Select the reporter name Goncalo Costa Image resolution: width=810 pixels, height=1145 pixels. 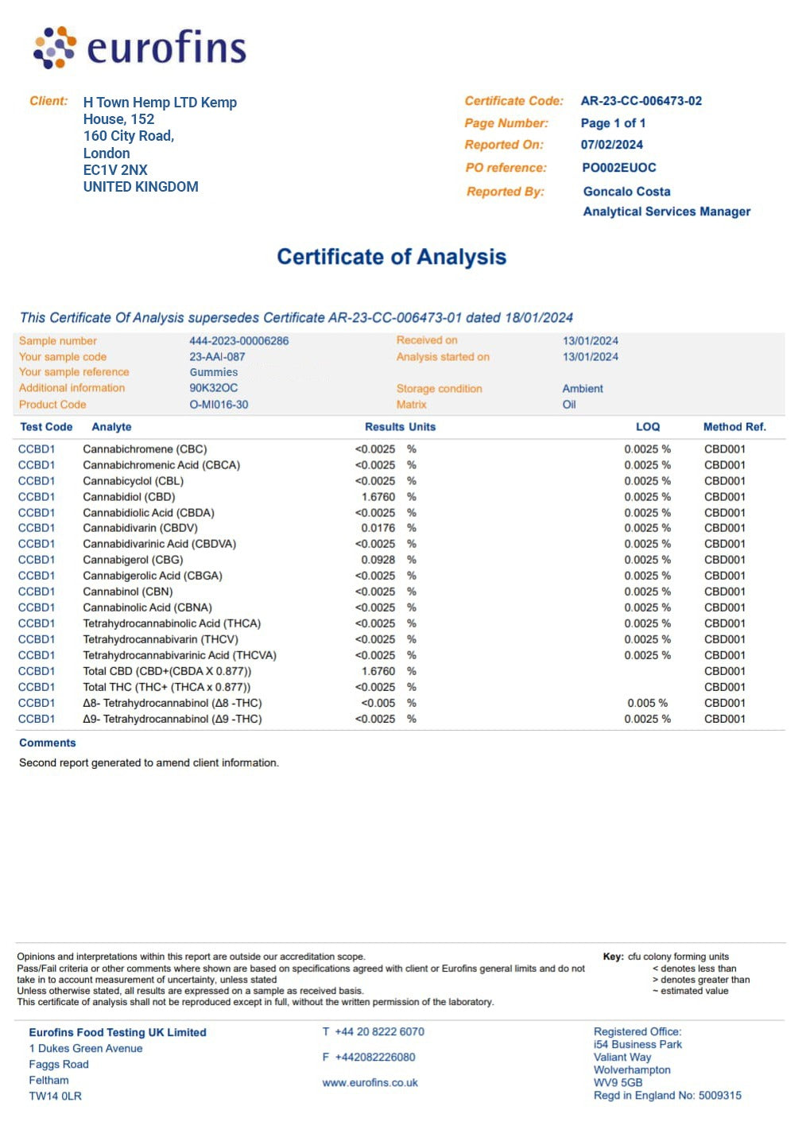click(626, 192)
